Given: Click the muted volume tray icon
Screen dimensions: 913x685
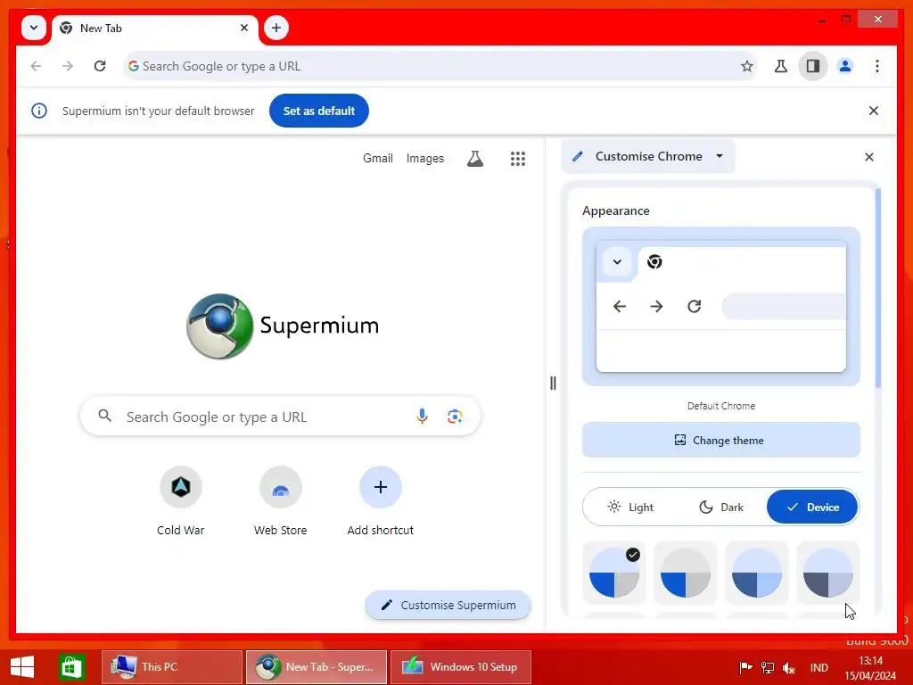Looking at the screenshot, I should point(789,667).
